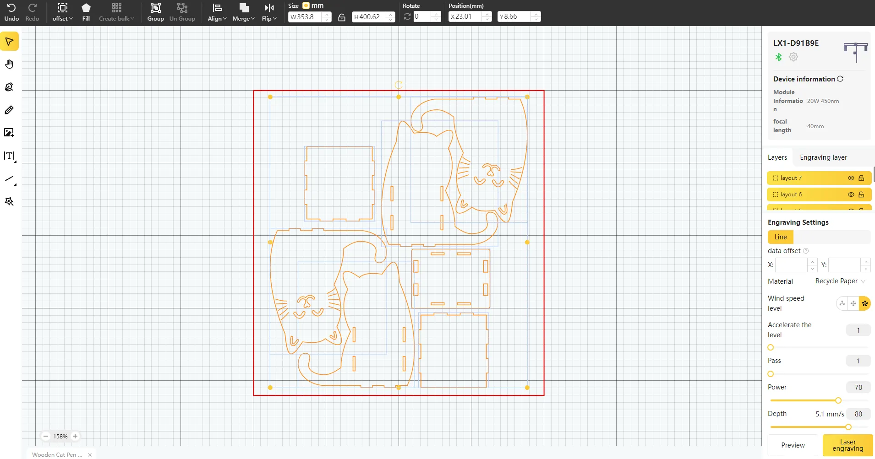Click the Un Group icon
Viewport: 875px width, 459px height.
pyautogui.click(x=182, y=12)
